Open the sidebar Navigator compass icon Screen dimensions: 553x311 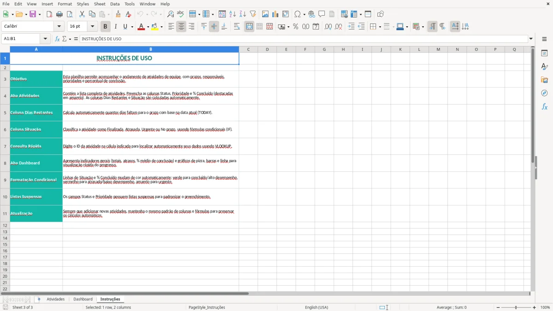coord(544,93)
